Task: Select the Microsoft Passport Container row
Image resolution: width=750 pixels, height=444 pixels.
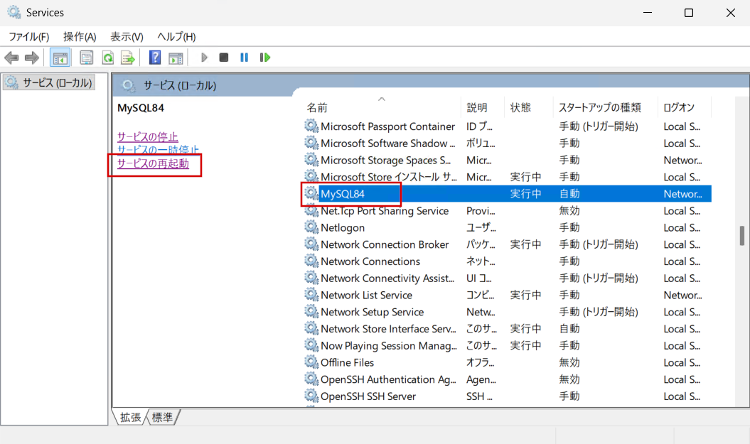Action: (507, 126)
